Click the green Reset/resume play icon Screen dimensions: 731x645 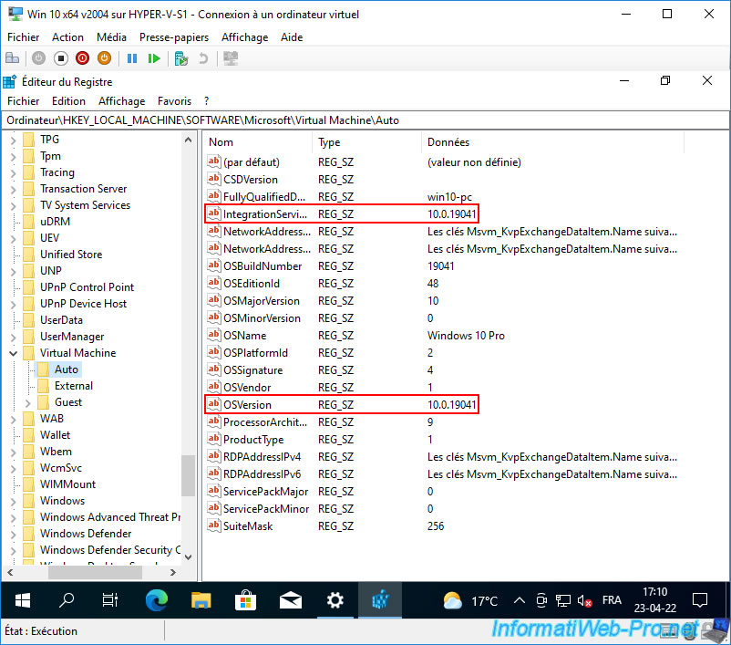[154, 58]
